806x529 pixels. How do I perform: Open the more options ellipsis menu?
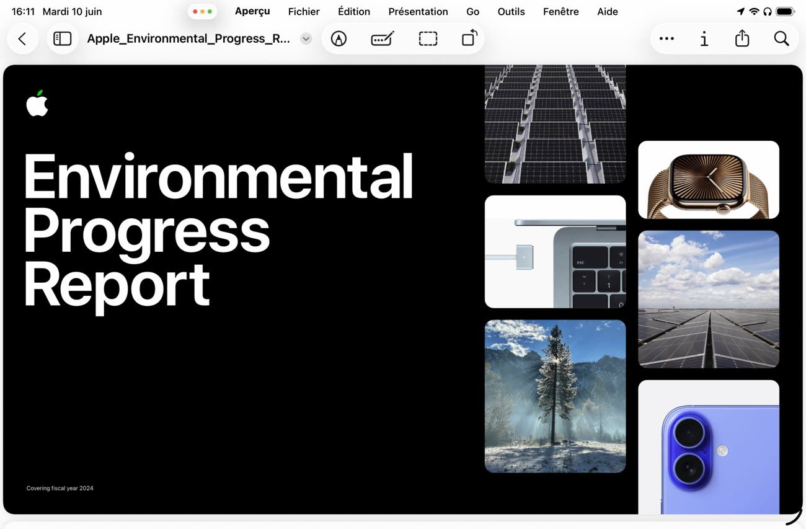(666, 39)
